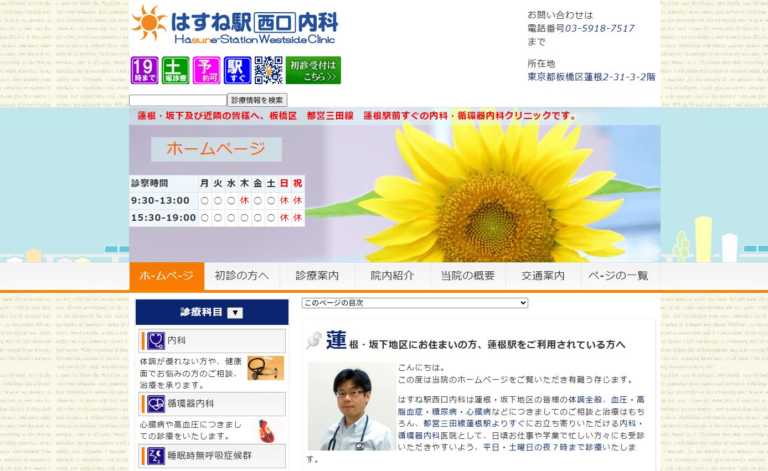Click the purple 19時まで icon
The width and height of the screenshot is (768, 471).
pyautogui.click(x=145, y=70)
